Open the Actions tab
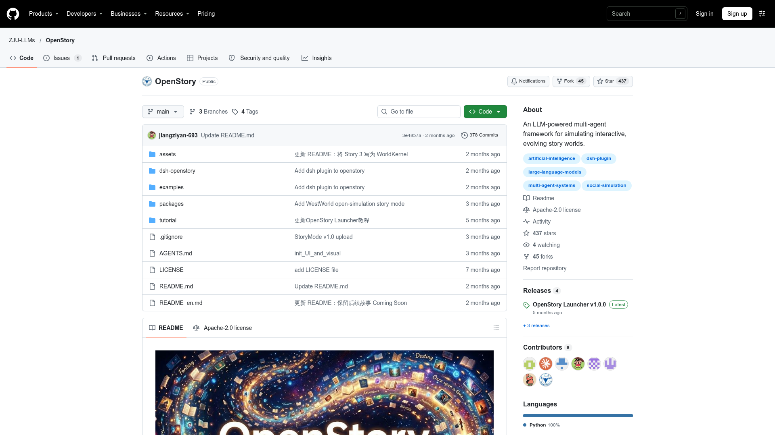Viewport: 775px width, 435px height. (x=161, y=58)
